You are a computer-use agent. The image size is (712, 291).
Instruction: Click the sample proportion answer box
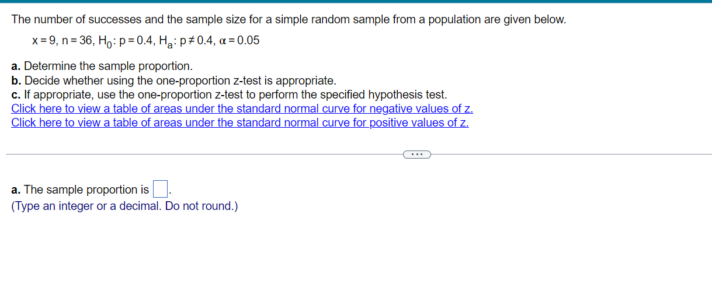pyautogui.click(x=160, y=189)
